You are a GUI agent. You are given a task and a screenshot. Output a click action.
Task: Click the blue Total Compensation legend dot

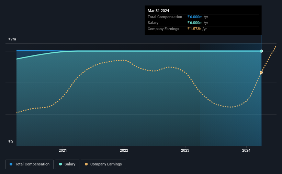coord(11,164)
